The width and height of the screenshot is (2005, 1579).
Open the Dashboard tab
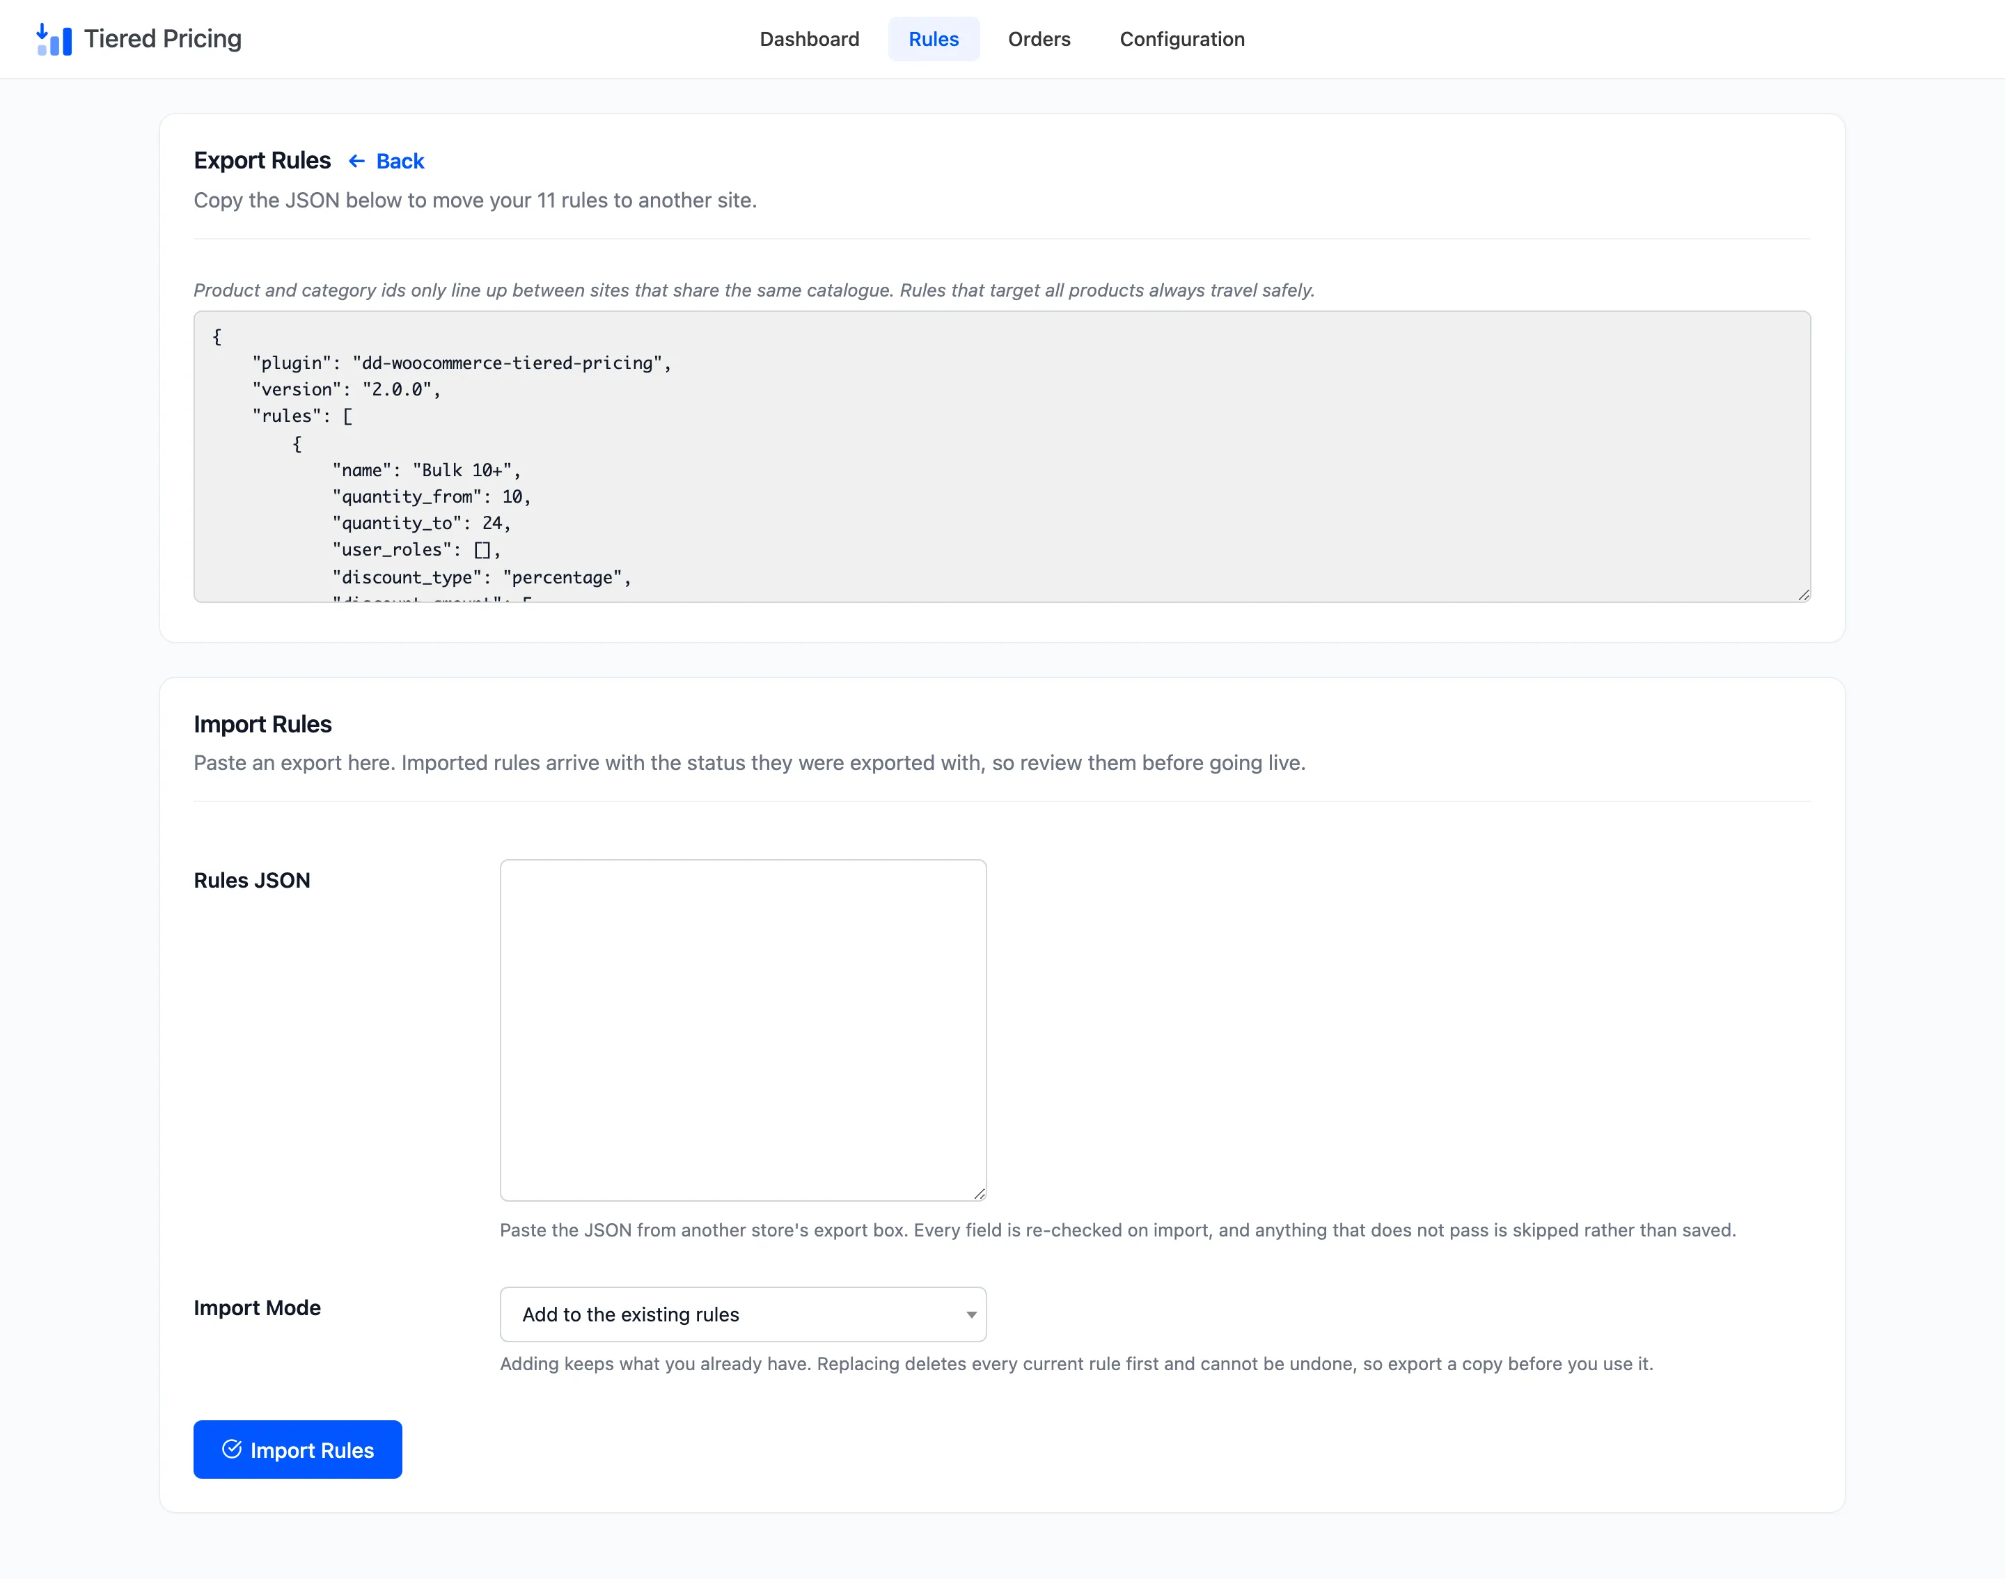pos(809,39)
